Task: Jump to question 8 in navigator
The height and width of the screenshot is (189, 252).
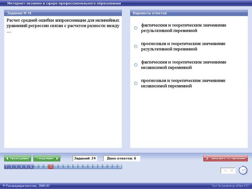Action: pyautogui.click(x=41, y=167)
